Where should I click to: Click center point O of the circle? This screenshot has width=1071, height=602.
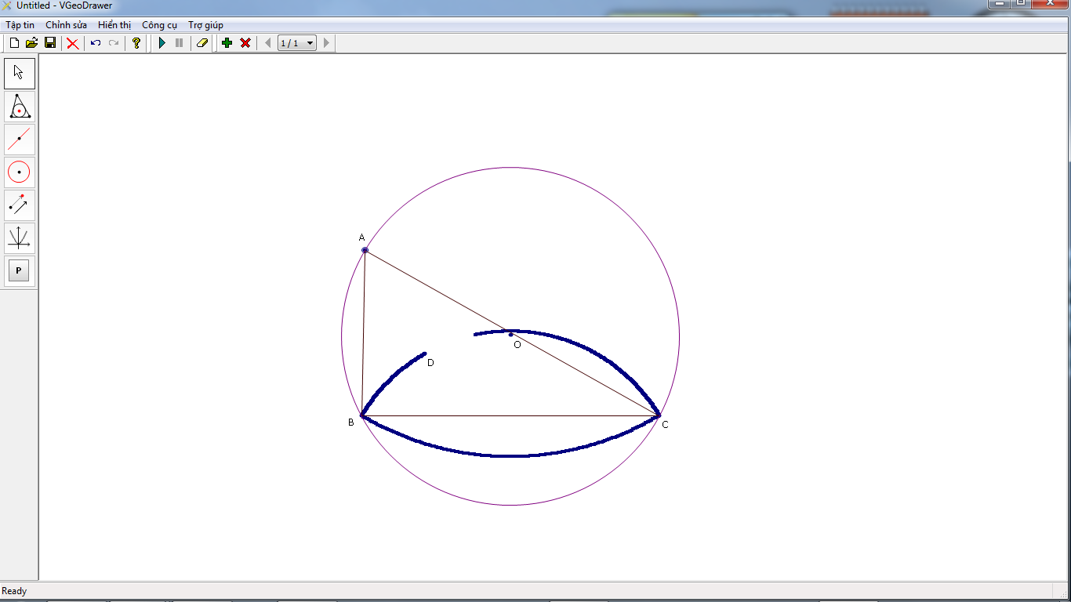[510, 335]
